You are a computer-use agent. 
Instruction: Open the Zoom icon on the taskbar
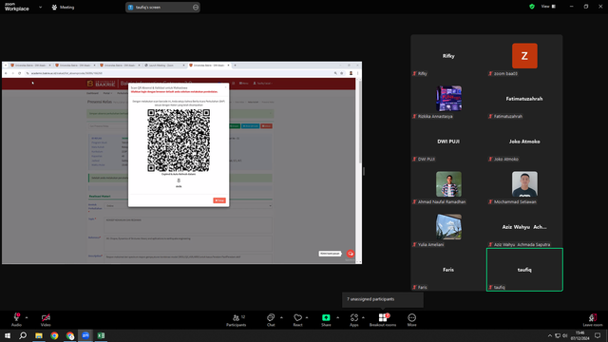coord(85,335)
